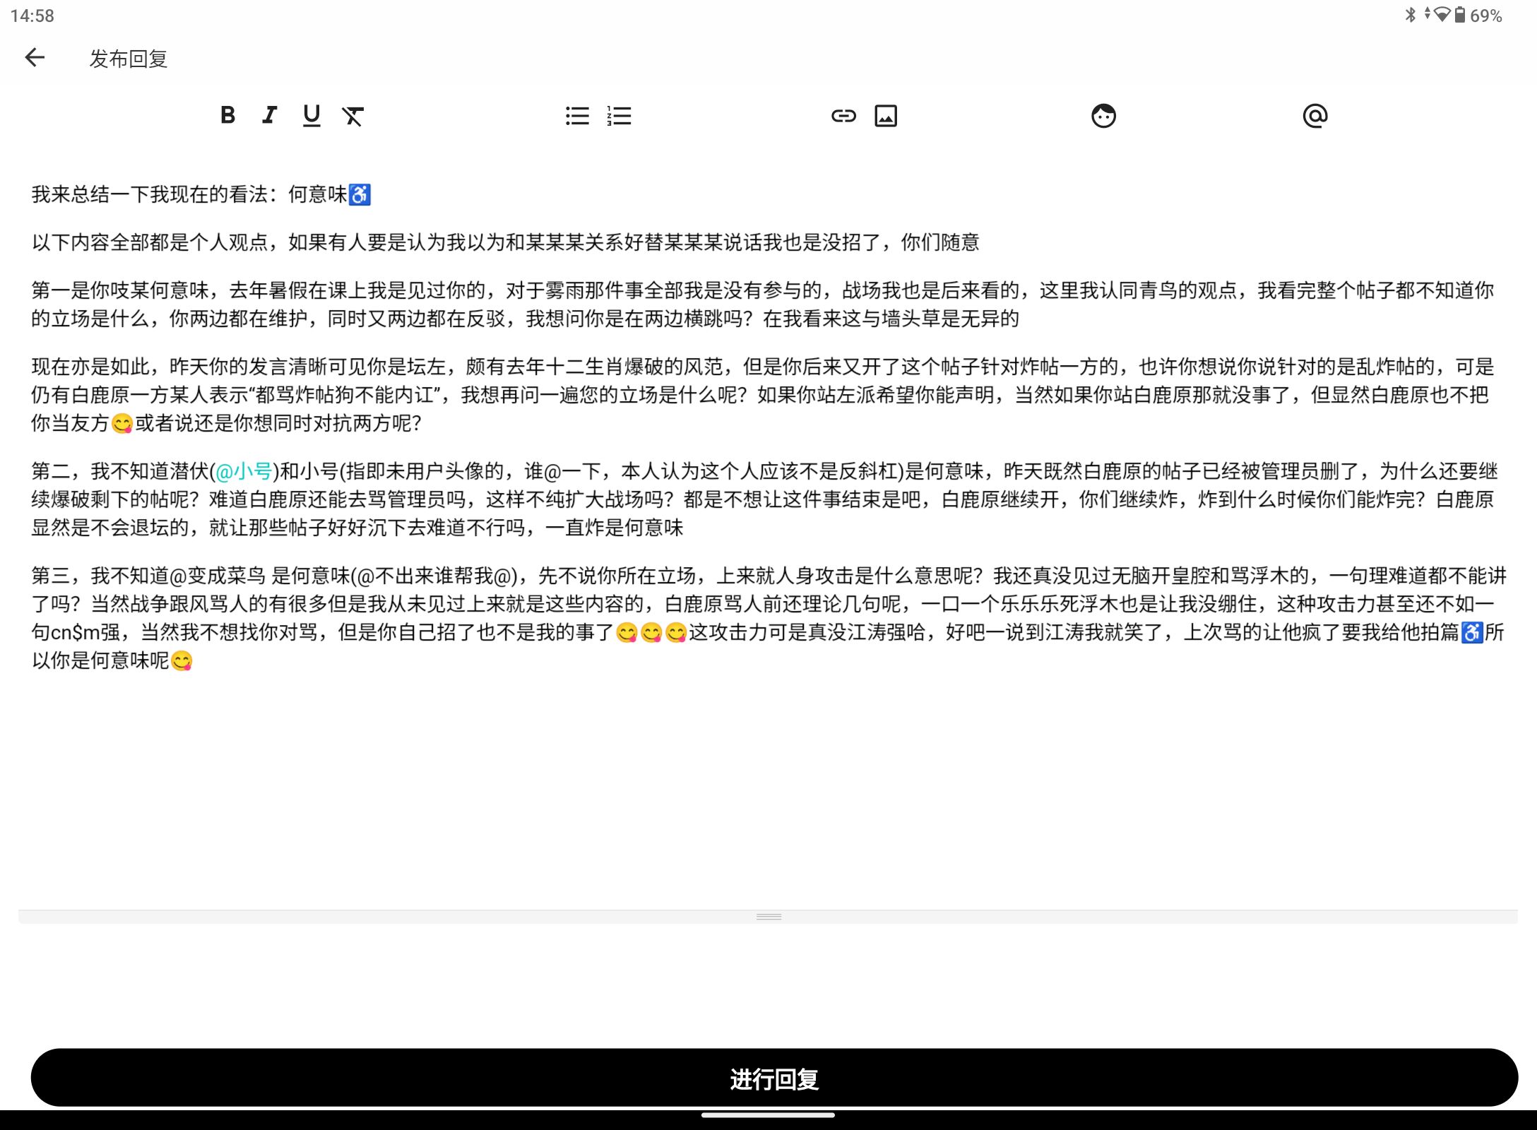
Task: Place cursor in the first paragraph line
Action: pos(201,195)
